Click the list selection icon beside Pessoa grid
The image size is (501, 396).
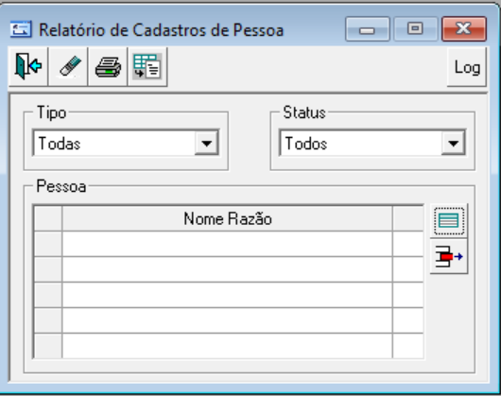(x=449, y=220)
